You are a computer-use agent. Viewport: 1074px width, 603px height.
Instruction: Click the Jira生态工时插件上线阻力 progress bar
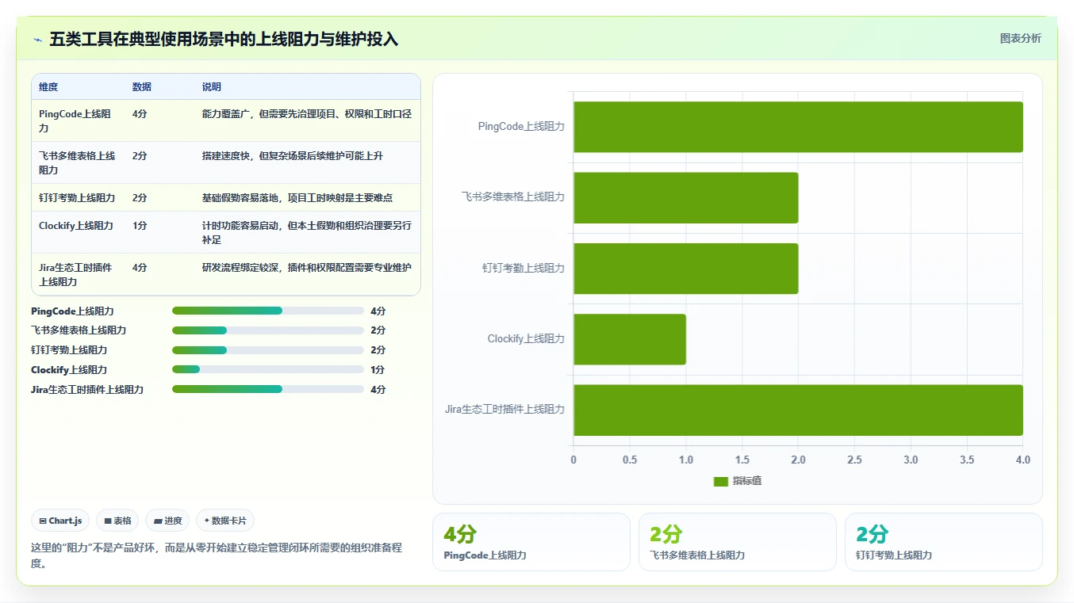[267, 389]
